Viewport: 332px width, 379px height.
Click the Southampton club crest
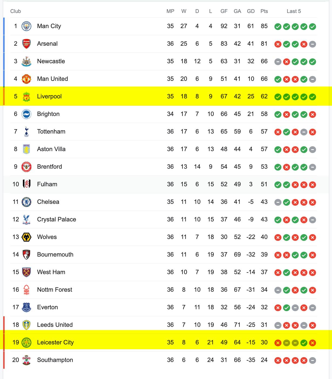(26, 360)
